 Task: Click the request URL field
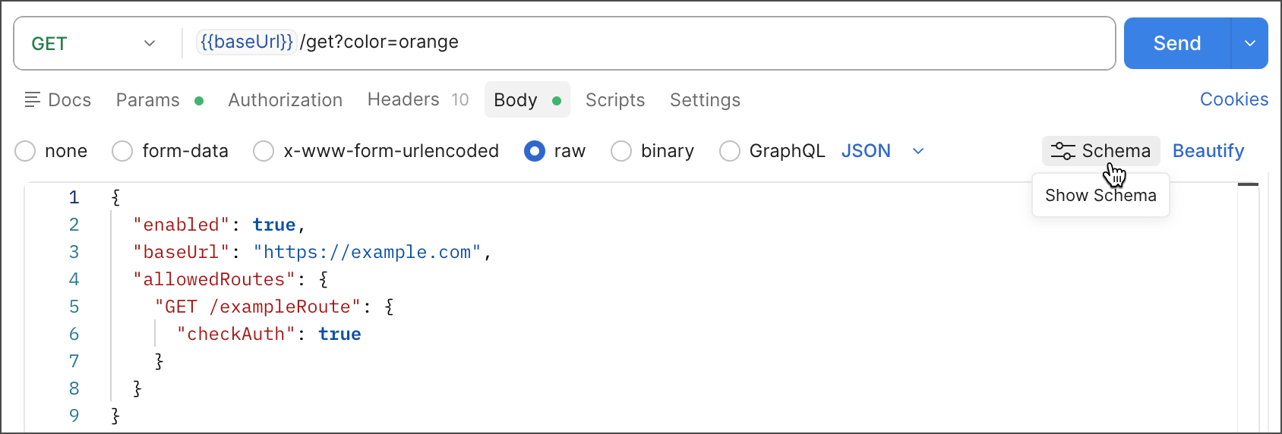684,42
